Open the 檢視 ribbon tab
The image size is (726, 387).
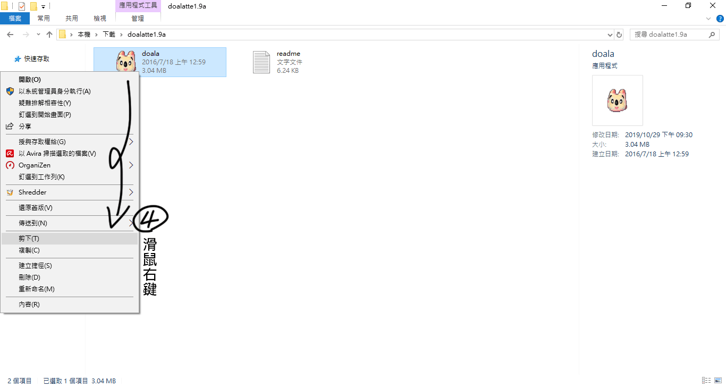pyautogui.click(x=100, y=18)
